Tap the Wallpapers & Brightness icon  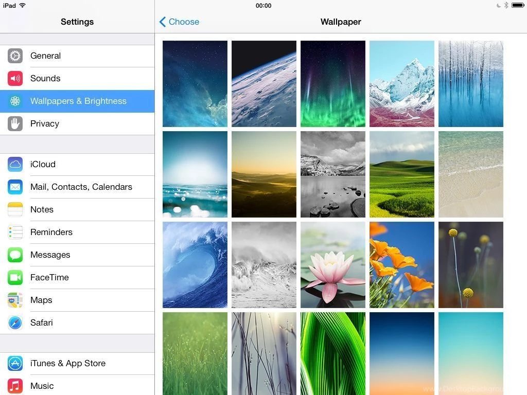(x=15, y=101)
